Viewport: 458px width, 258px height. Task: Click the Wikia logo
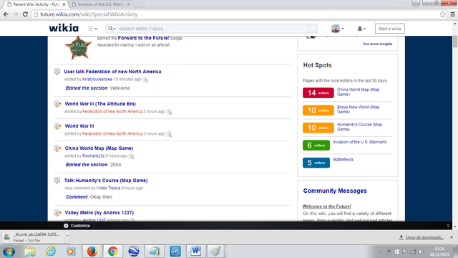pyautogui.click(x=64, y=28)
